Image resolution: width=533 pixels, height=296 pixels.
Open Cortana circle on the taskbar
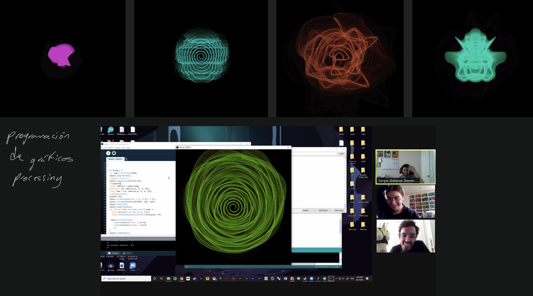click(x=155, y=279)
